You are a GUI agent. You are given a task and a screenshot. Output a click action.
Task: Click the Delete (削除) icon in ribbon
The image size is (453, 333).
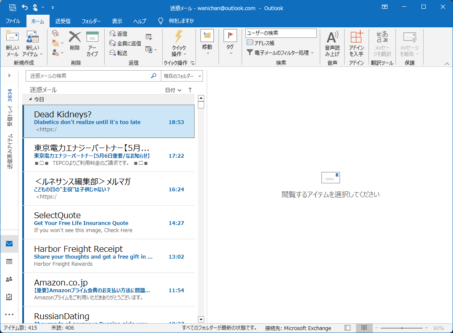point(75,41)
